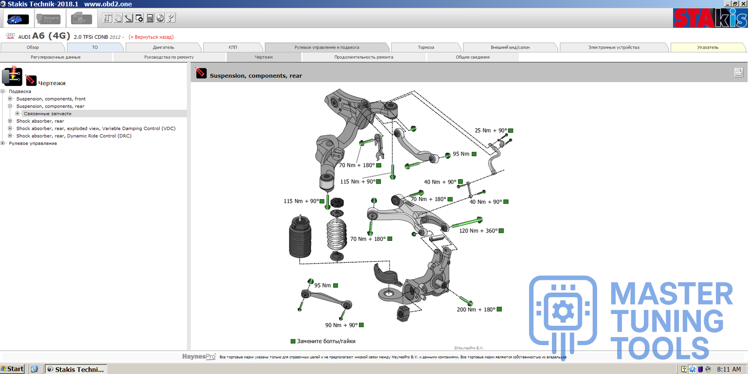Click the blue passenger car icon
748x374 pixels.
[x=18, y=19]
